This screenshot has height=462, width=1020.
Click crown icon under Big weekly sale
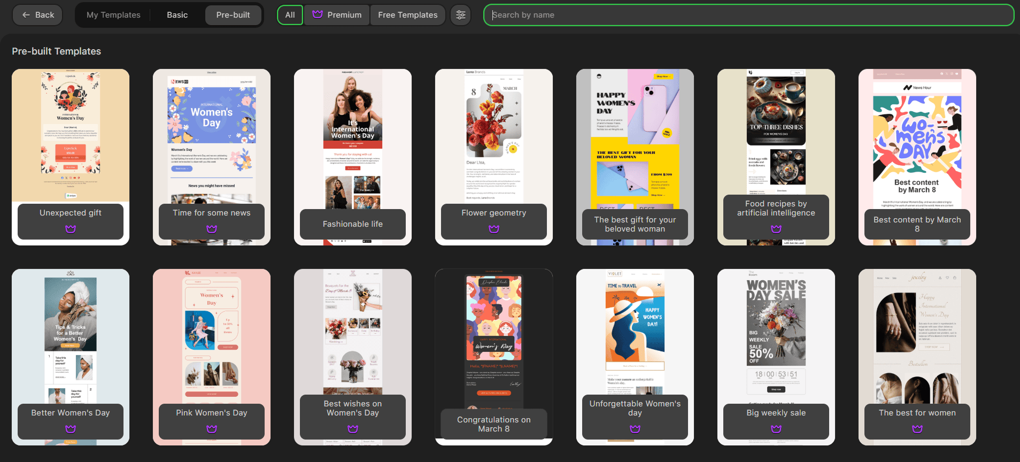pos(776,429)
